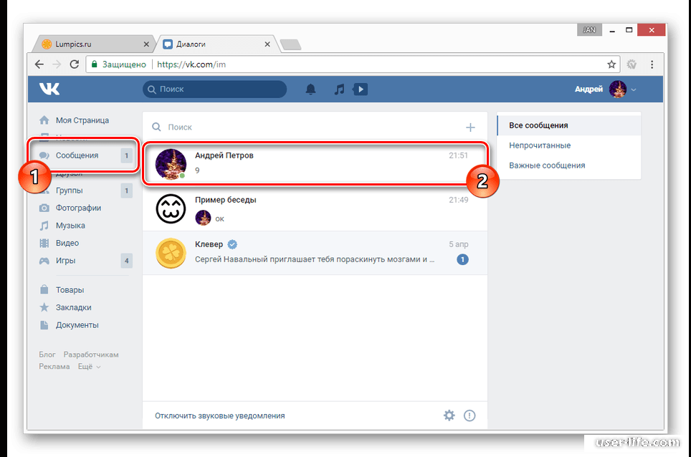Start new conversation with plus icon
Viewport: 691px width, 457px height.
470,128
